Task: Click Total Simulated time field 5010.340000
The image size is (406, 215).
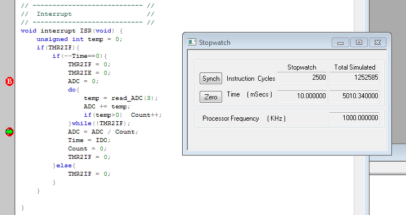Action: pyautogui.click(x=354, y=97)
